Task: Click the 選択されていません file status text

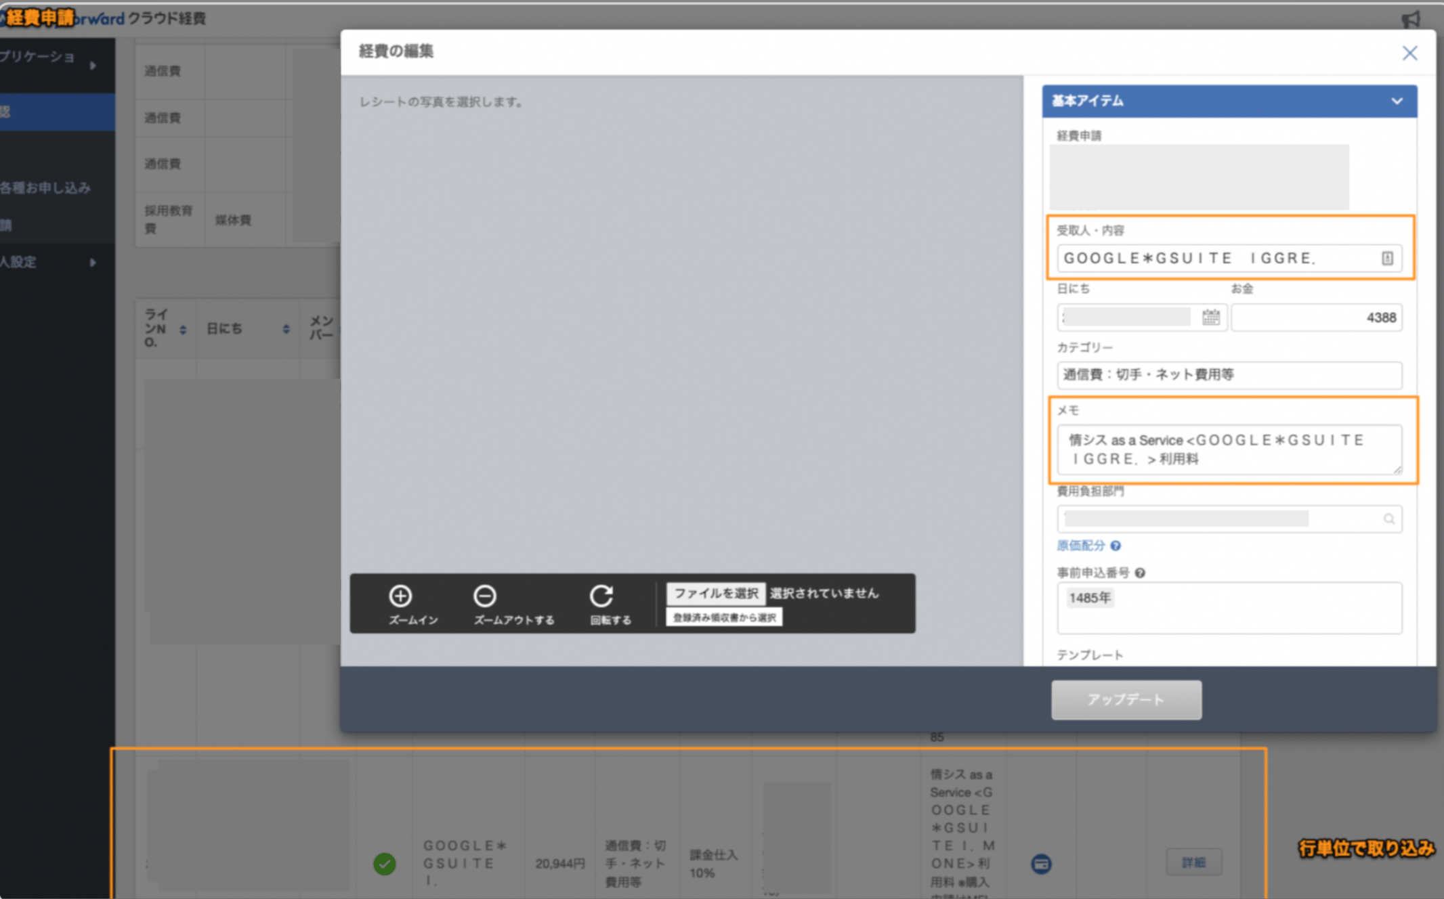Action: click(x=824, y=594)
